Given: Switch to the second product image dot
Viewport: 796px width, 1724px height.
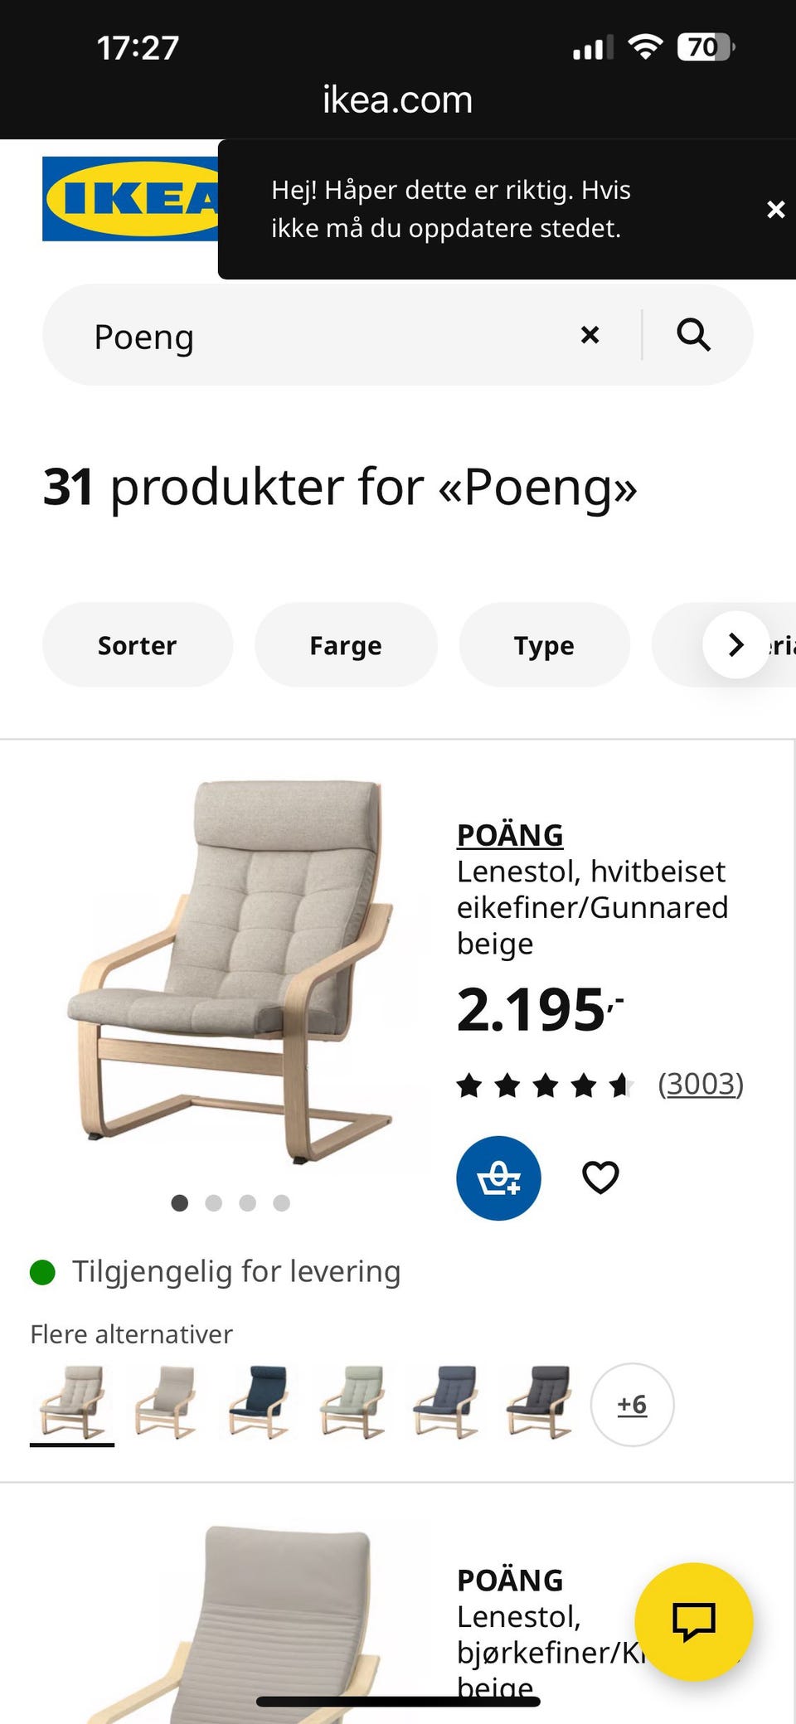Looking at the screenshot, I should tap(213, 1202).
